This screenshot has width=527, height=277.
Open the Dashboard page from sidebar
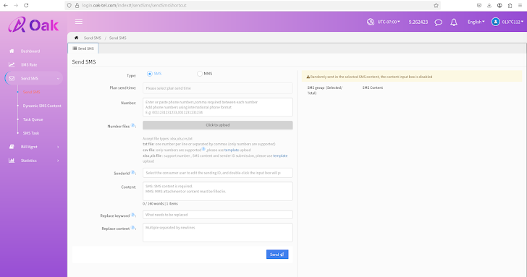click(x=30, y=51)
